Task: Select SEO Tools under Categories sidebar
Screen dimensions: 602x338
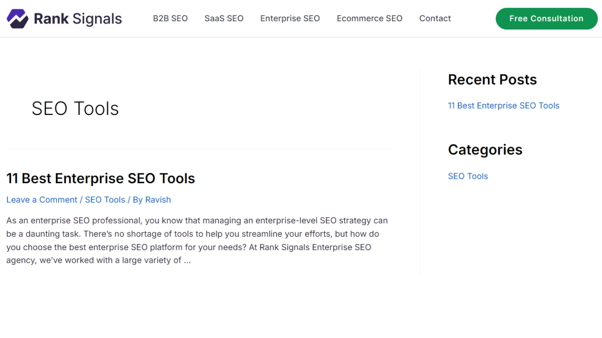Action: tap(468, 176)
